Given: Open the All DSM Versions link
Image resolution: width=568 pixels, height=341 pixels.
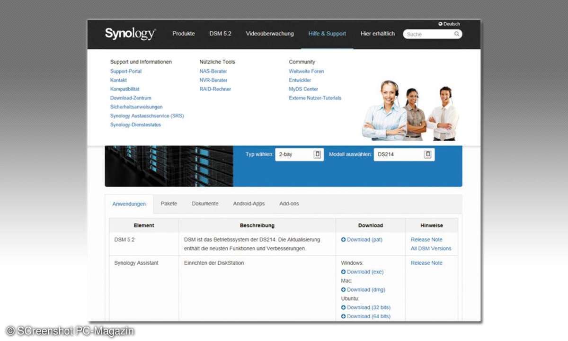Looking at the screenshot, I should [x=431, y=249].
